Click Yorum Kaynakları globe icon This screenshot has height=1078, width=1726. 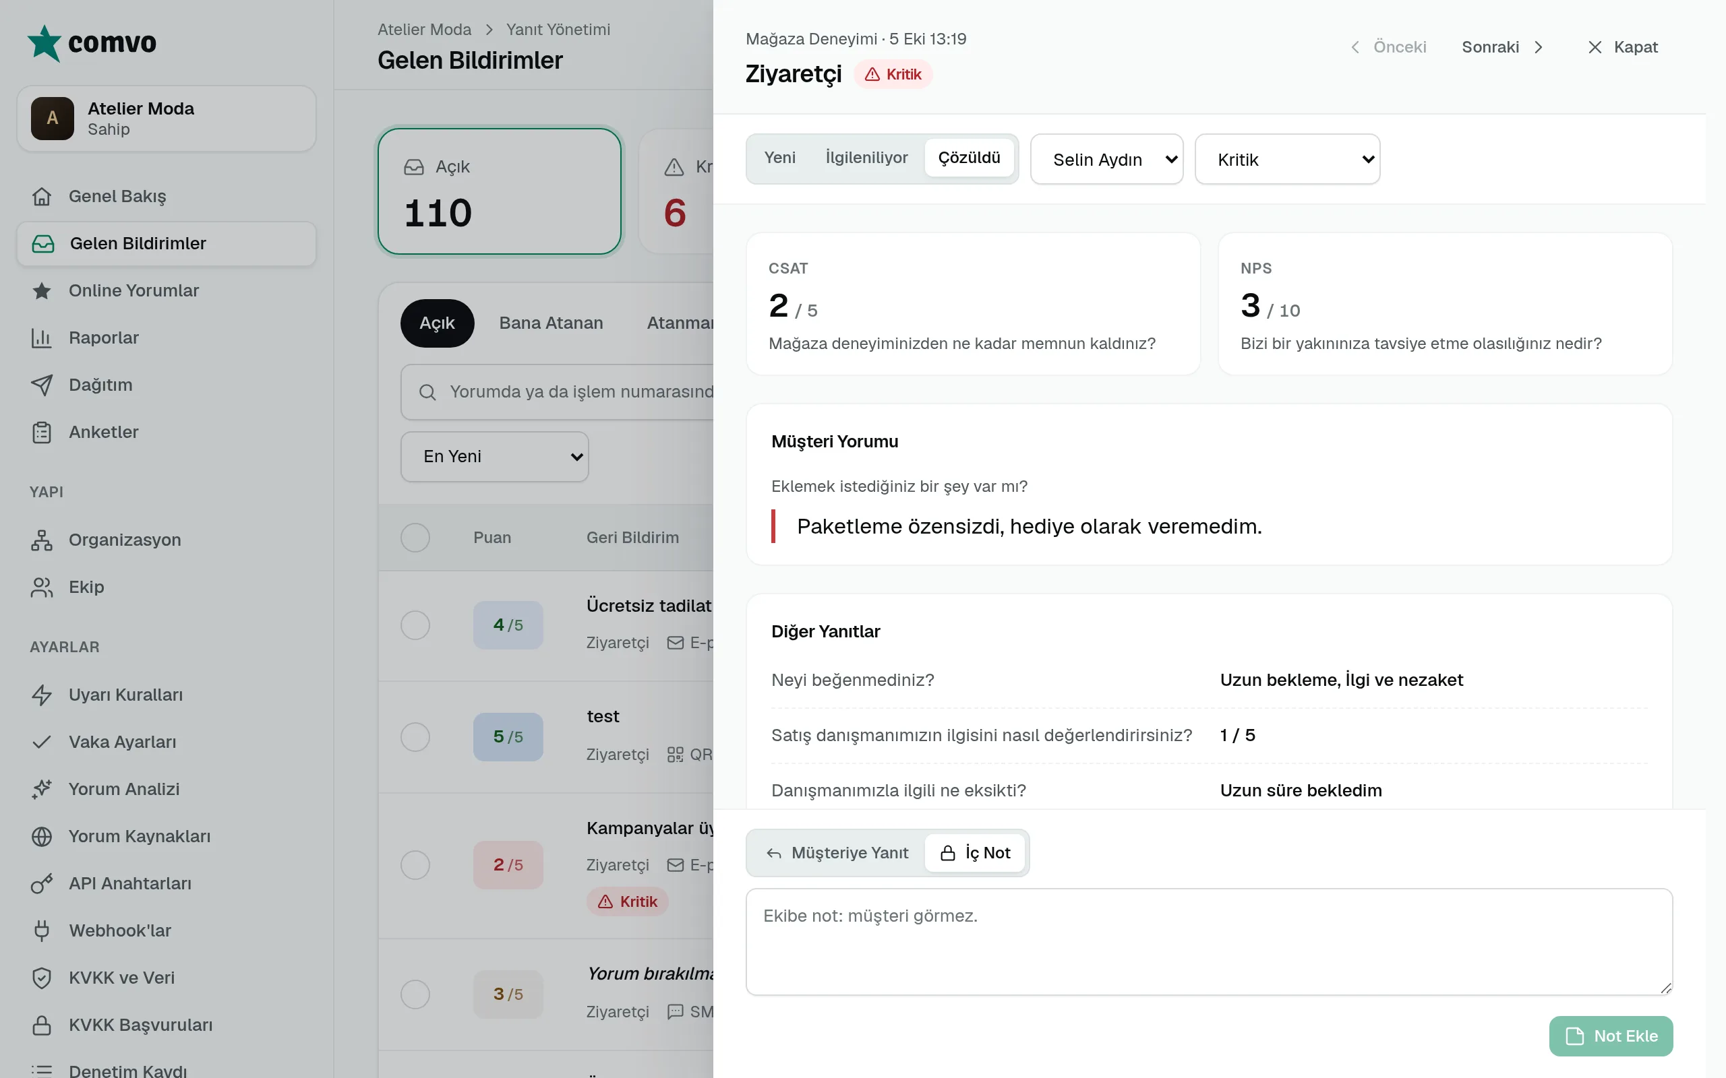click(x=41, y=836)
